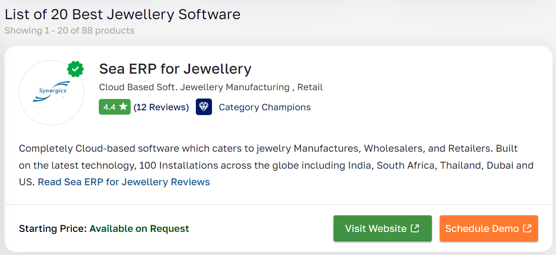Click the diamond Category Champions icon
This screenshot has width=556, height=255.
[204, 107]
